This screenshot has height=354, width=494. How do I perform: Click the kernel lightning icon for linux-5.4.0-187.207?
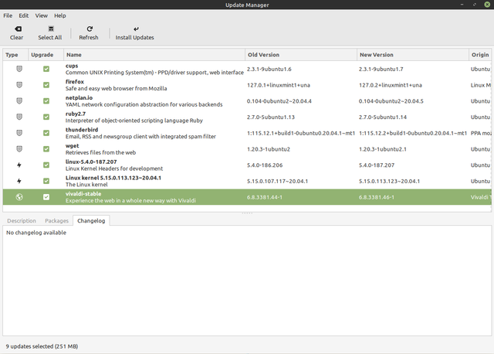tap(19, 165)
